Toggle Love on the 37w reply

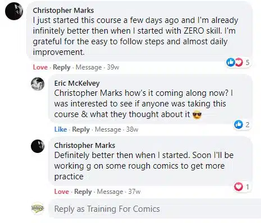(x=62, y=192)
